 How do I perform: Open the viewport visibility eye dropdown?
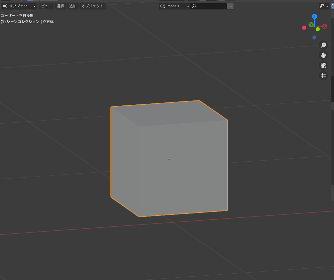(324, 6)
